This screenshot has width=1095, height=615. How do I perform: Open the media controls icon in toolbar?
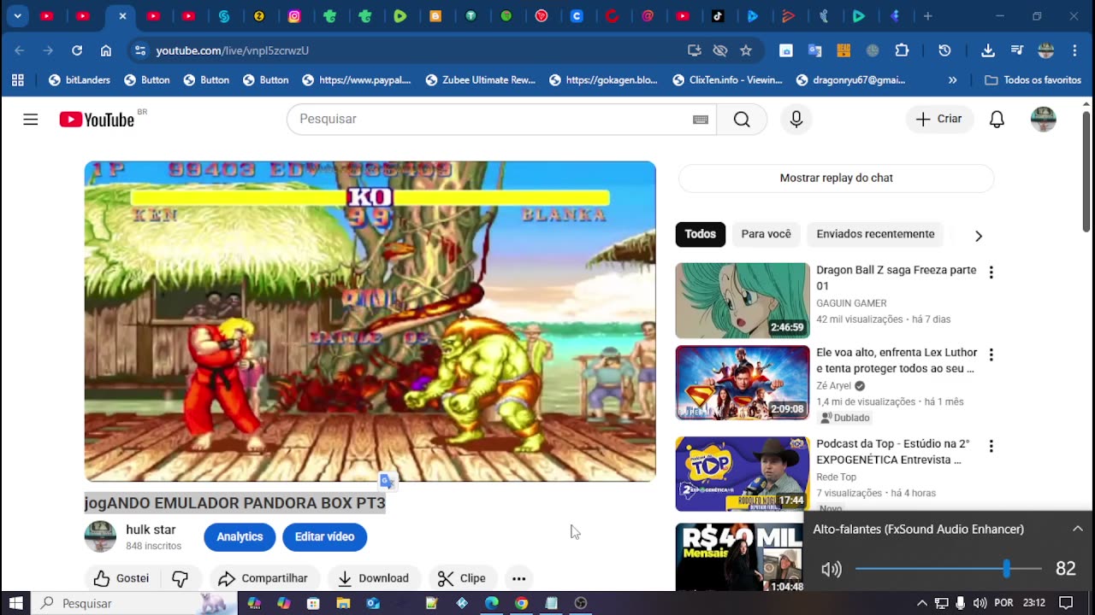click(1017, 50)
